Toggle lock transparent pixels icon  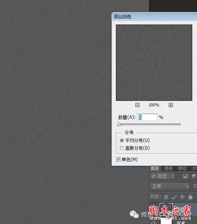click(x=166, y=197)
